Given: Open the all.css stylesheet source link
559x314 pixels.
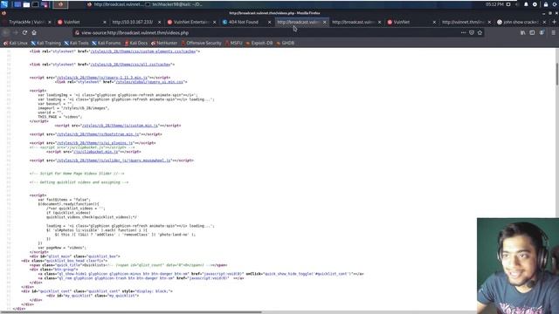Looking at the screenshot, I should coord(130,65).
